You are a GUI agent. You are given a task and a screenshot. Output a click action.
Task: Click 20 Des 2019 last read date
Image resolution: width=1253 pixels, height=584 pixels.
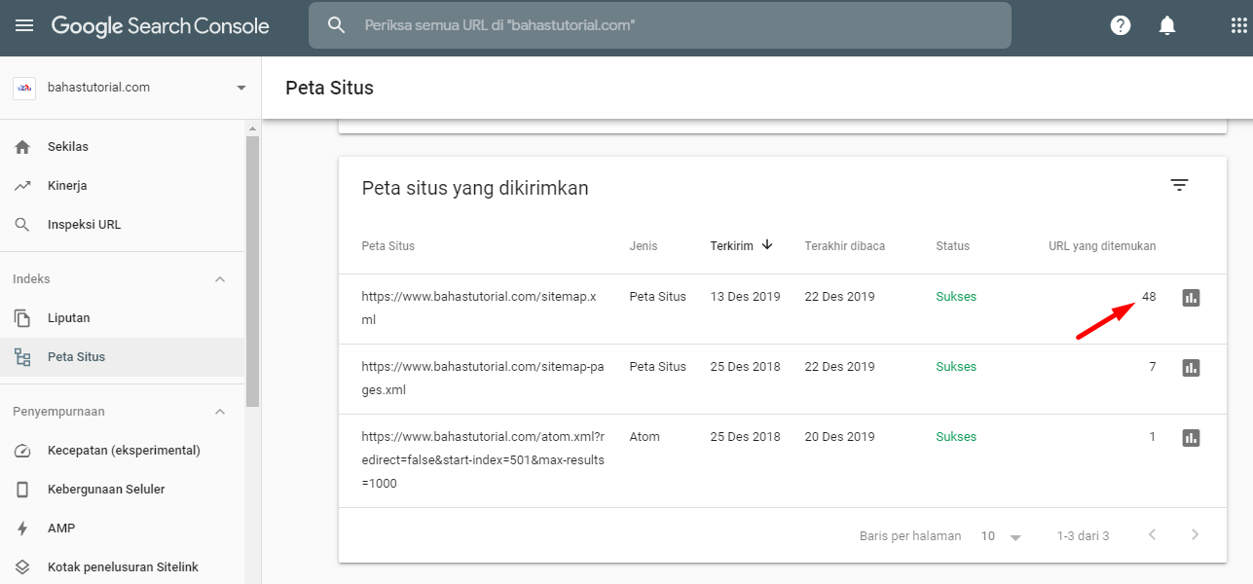pyautogui.click(x=840, y=437)
